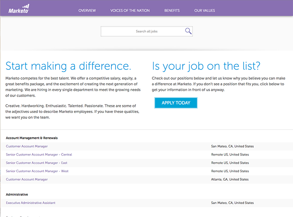
Task: Open the San Mateo Customer Account Manager job
Action: (27, 146)
